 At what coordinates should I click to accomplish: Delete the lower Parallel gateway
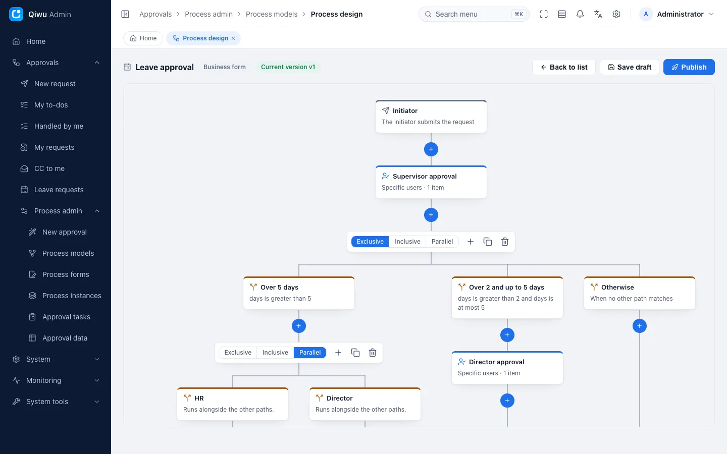pos(373,353)
